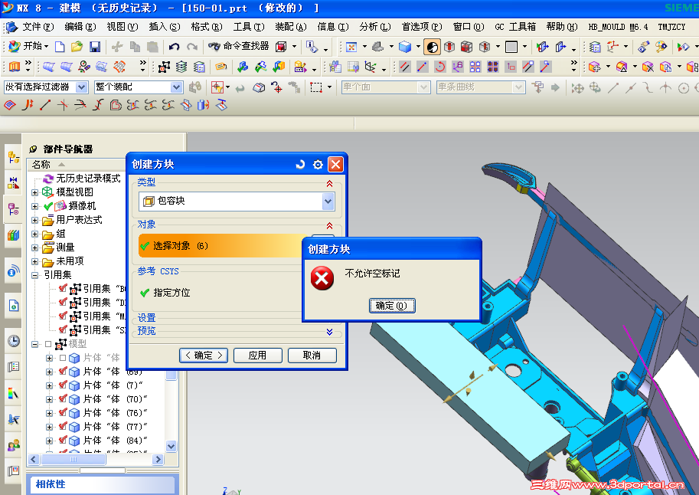Screen dimensions: 699x495
Task: Toggle checkbox for 片体 "体 (77)"
Action: 63,426
